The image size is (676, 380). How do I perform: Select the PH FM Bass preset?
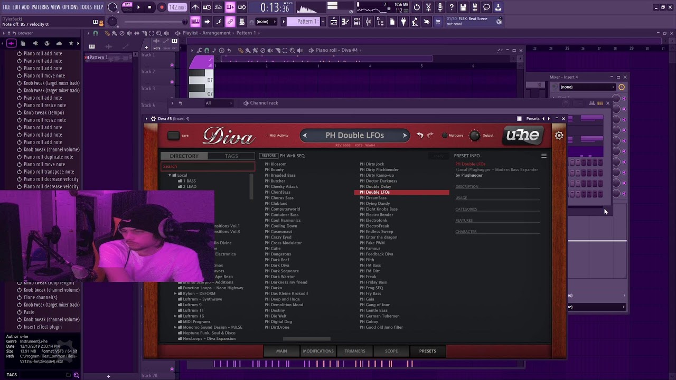[x=370, y=265]
